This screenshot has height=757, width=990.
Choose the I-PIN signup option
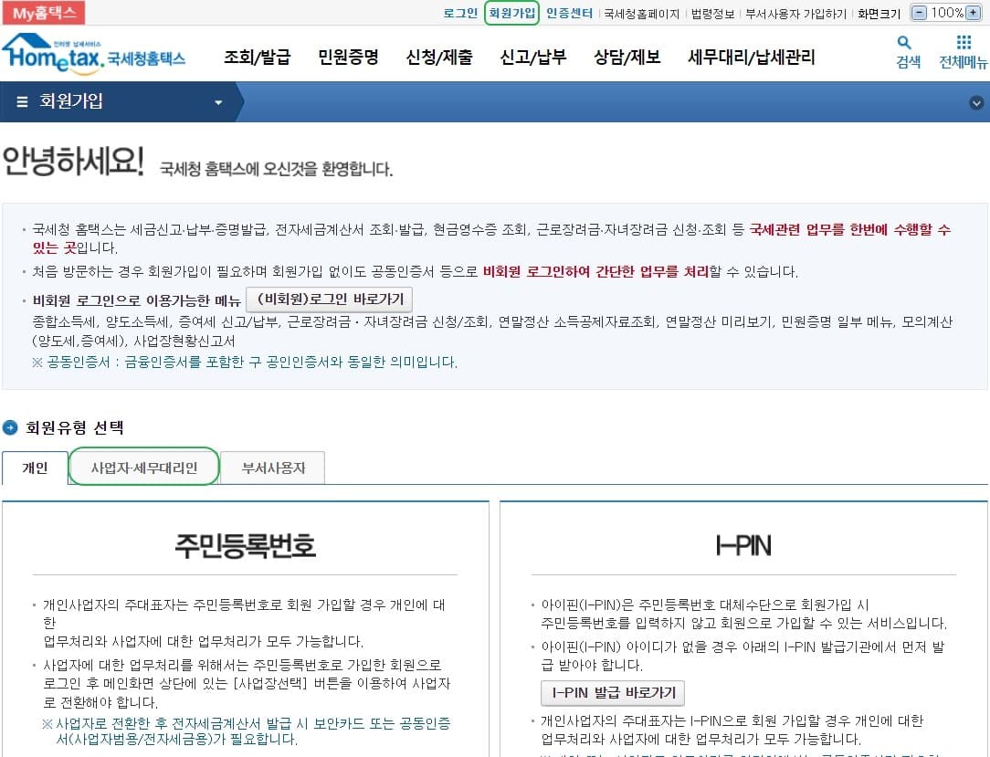tap(743, 545)
